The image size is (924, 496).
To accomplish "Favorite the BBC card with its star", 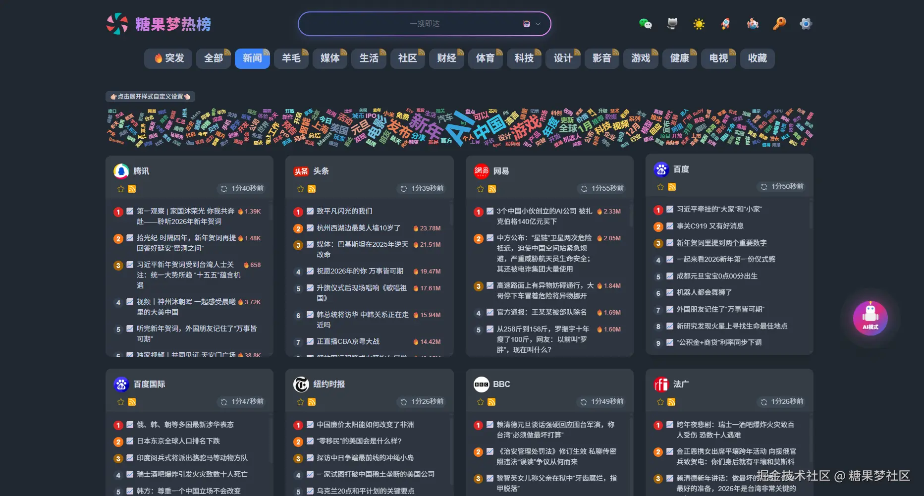I will click(x=481, y=402).
